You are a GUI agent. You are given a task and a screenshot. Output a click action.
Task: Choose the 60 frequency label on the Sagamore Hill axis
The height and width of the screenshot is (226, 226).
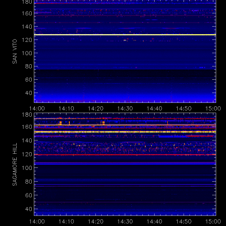29,195
